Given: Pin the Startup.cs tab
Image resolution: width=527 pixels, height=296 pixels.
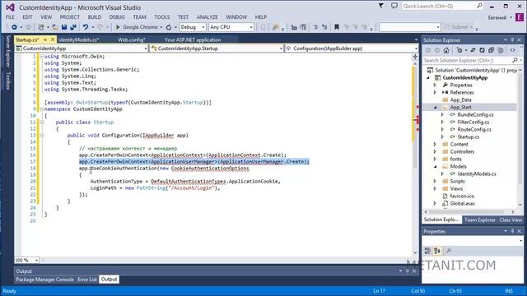Looking at the screenshot, I should coord(45,39).
